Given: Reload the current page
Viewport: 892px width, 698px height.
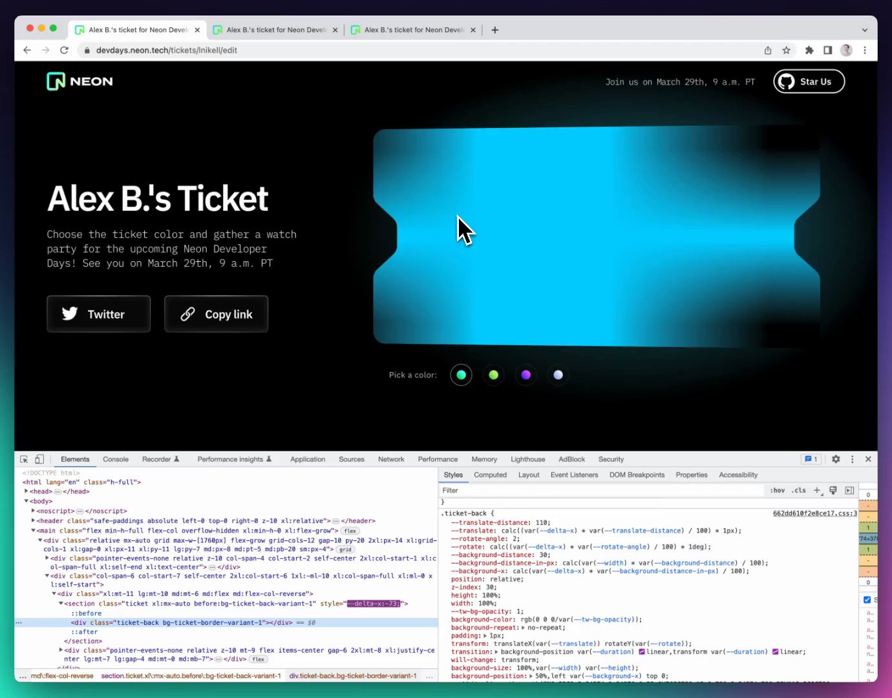Looking at the screenshot, I should tap(64, 50).
